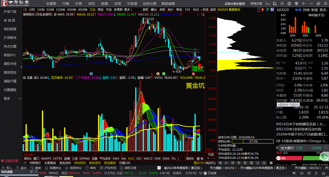The image size is (329, 177).
Task: Open 沪深个股 in left sidebar
Action: 10,12
